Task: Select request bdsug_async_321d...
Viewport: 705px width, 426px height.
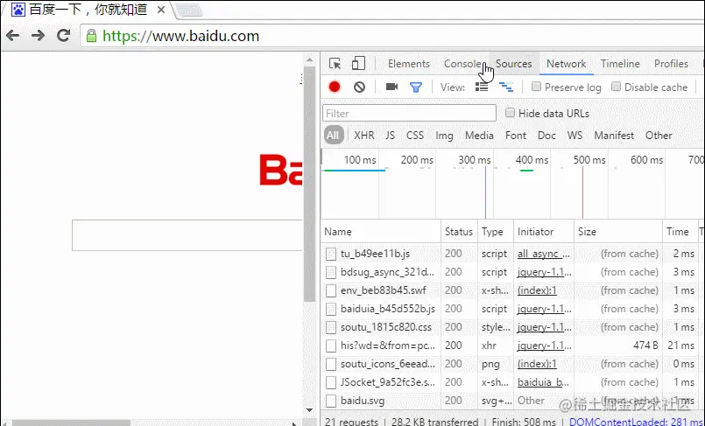Action: [387, 272]
